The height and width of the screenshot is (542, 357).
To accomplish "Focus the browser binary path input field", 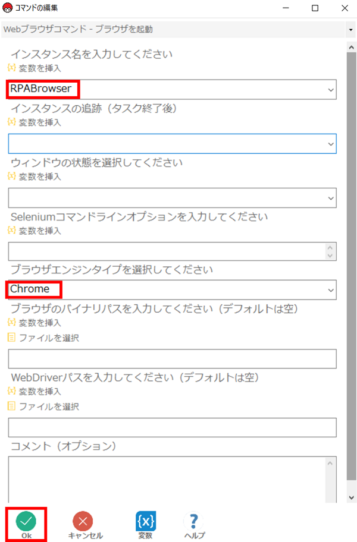I will point(173,359).
